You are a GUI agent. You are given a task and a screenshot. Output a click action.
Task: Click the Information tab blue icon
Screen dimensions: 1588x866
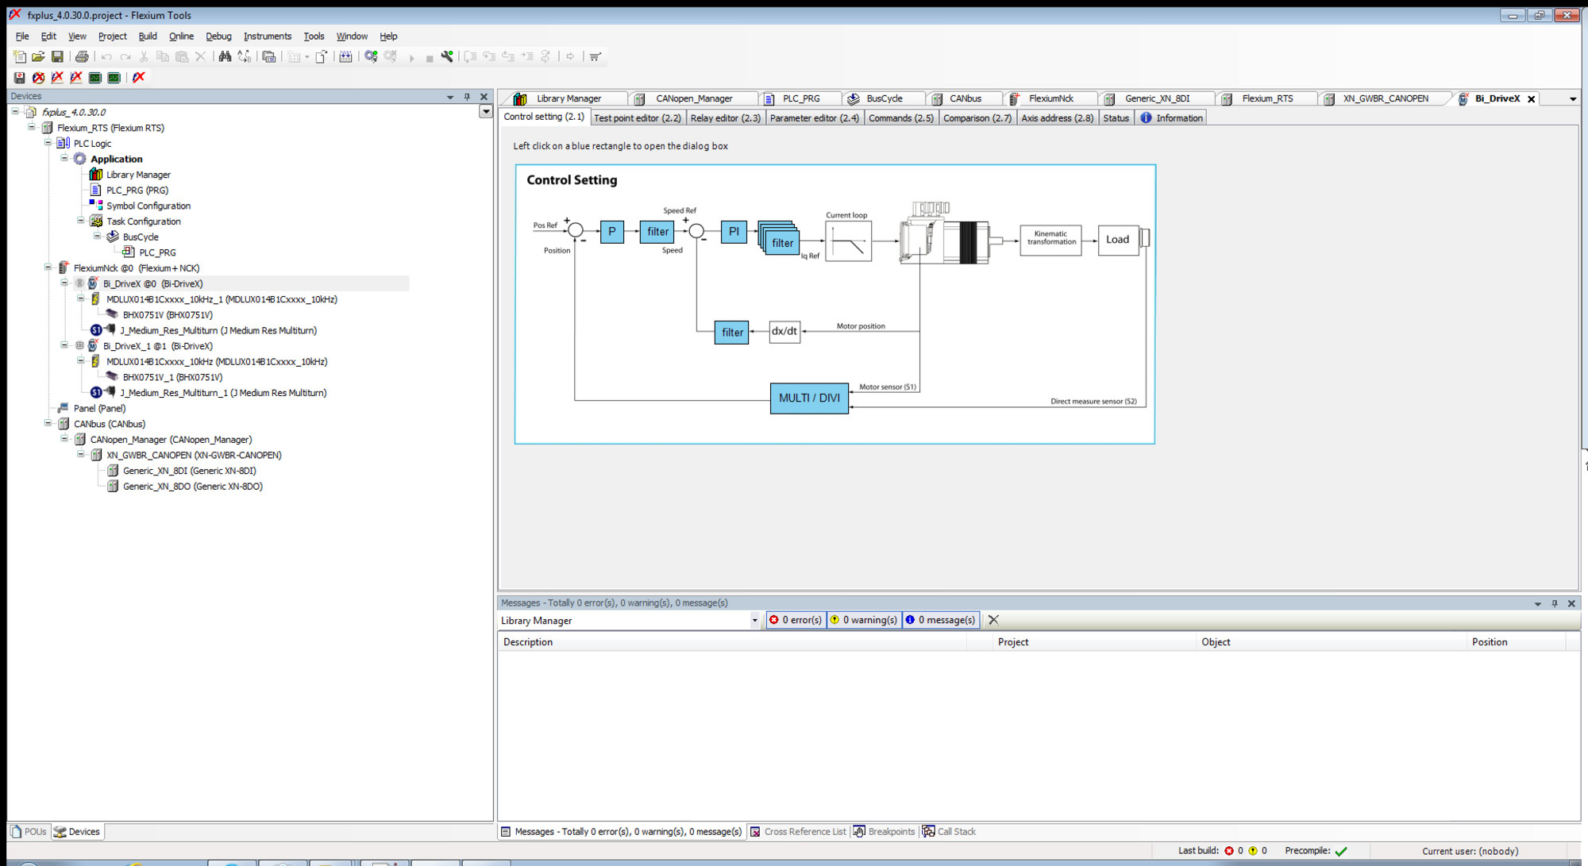click(x=1146, y=117)
